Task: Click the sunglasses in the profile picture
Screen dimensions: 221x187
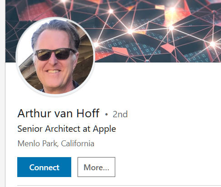Action: pyautogui.click(x=55, y=54)
